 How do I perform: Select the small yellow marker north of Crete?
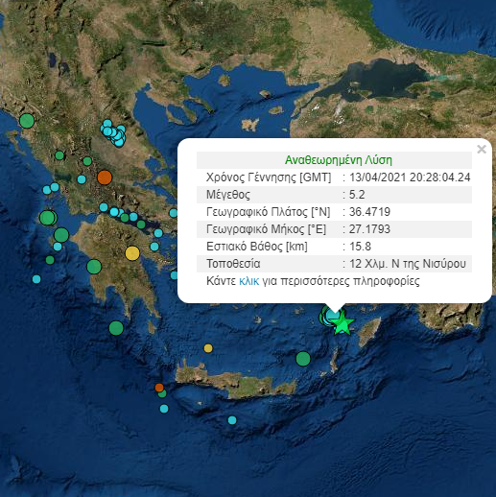pos(208,348)
